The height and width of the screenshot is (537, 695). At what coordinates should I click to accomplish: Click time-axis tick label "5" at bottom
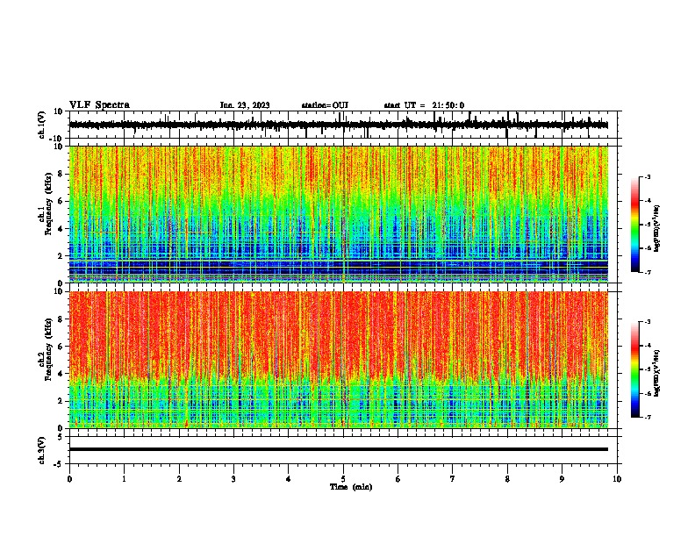[x=343, y=479]
